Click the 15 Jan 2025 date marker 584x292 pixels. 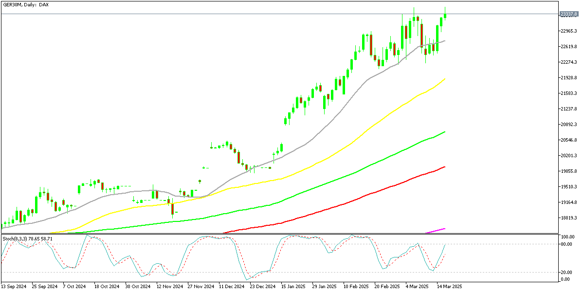pos(293,287)
